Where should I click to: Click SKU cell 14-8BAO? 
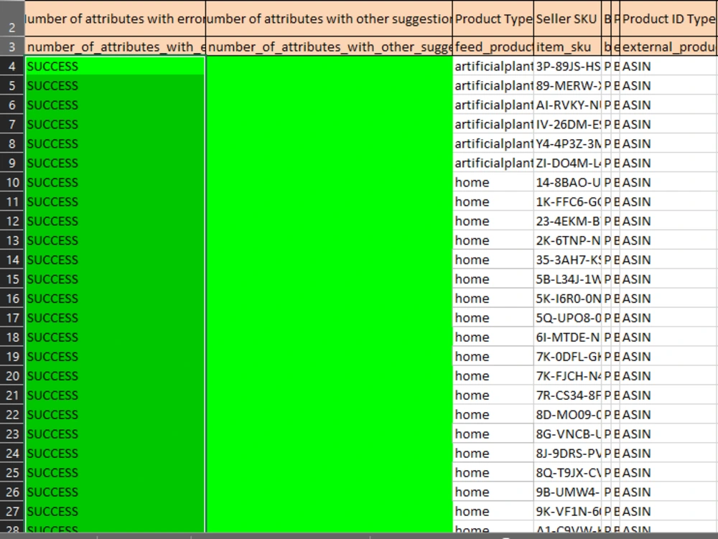tap(567, 182)
